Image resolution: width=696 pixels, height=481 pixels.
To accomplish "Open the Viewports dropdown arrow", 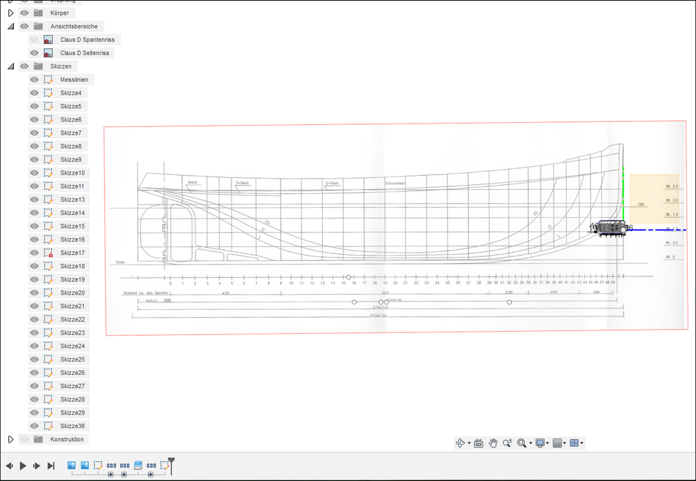I will [582, 443].
